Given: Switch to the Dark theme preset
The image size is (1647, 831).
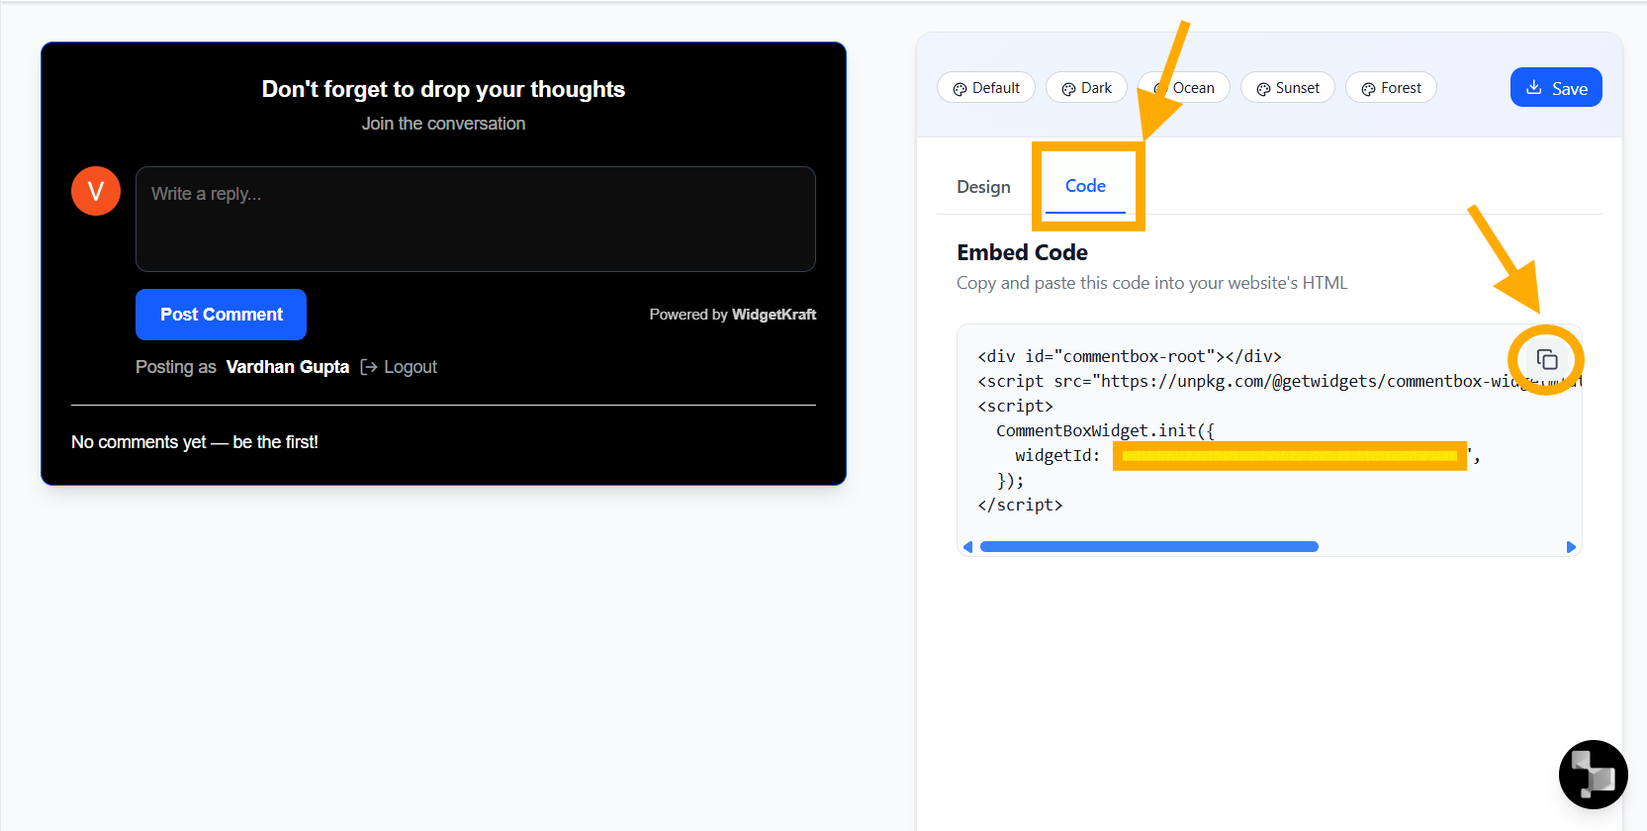Looking at the screenshot, I should tap(1086, 88).
